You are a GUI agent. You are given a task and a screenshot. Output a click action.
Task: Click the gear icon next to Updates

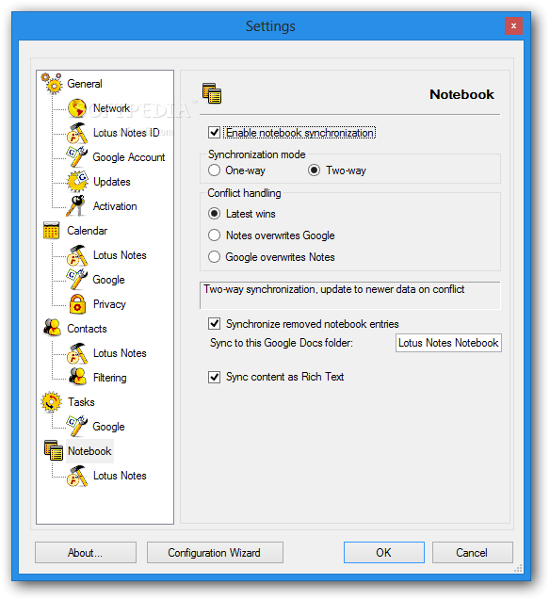(77, 182)
